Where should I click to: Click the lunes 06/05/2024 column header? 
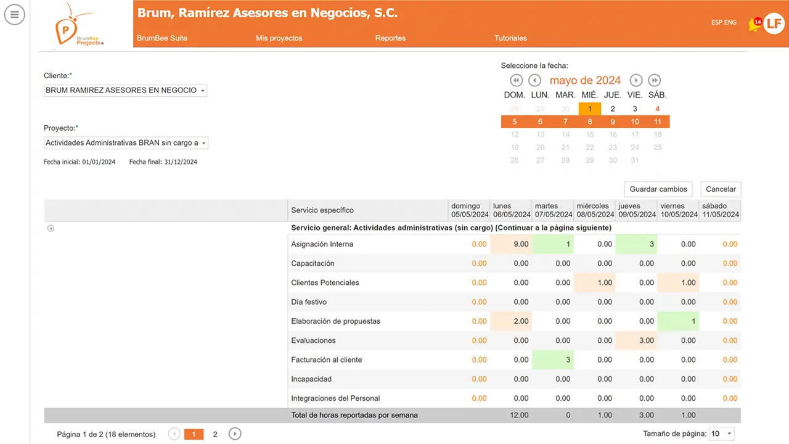511,210
